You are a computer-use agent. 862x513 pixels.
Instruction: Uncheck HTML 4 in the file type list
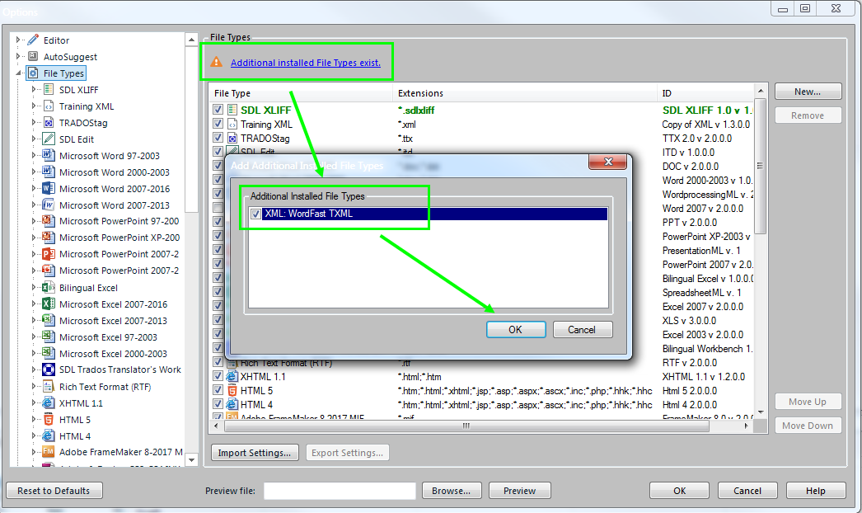[x=218, y=405]
